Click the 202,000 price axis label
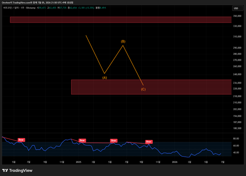 (x=237, y=109)
